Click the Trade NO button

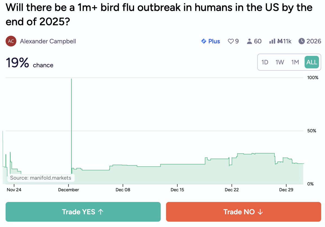click(243, 212)
